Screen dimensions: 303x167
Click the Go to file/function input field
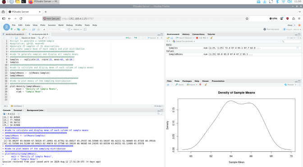click(54, 29)
